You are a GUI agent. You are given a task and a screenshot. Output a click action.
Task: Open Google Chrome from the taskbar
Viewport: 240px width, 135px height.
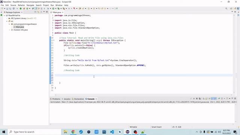tap(73, 132)
